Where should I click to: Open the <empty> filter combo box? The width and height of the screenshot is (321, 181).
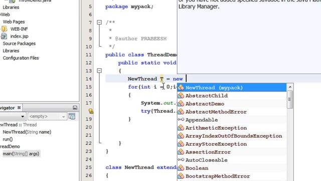coord(47,117)
